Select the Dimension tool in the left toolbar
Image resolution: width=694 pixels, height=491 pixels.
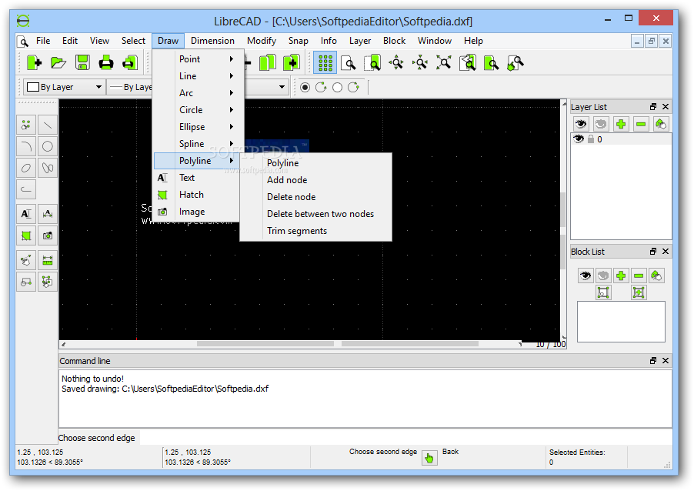48,214
